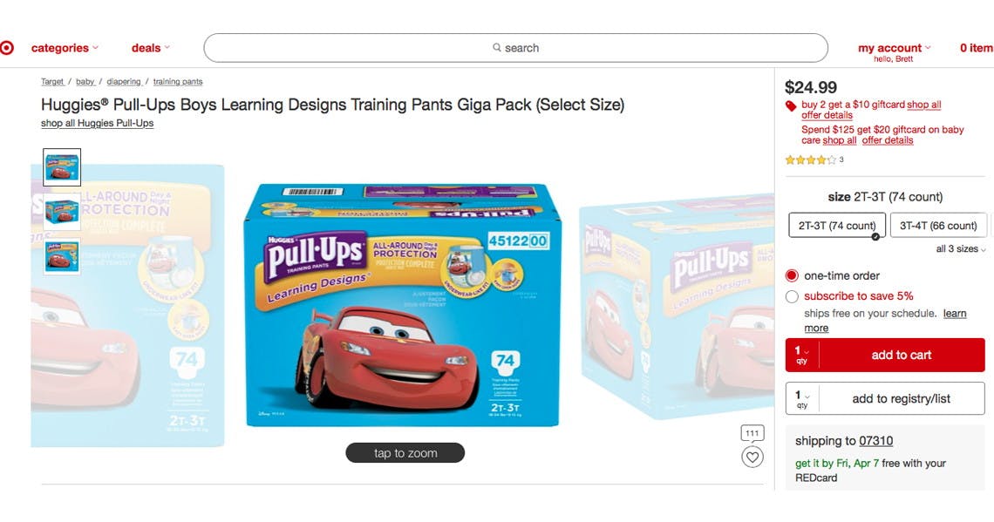Click the add to cart button
This screenshot has width=994, height=522.
point(902,355)
